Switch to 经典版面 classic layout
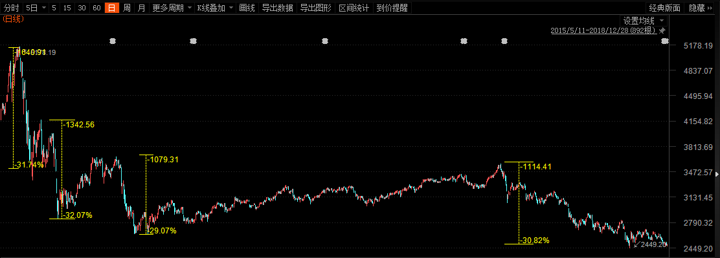 pyautogui.click(x=664, y=8)
